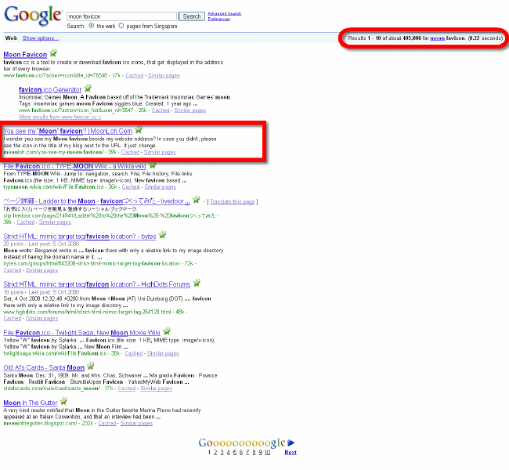Click 'Web' tab label in results bar
This screenshot has width=509, height=470.
coord(11,38)
